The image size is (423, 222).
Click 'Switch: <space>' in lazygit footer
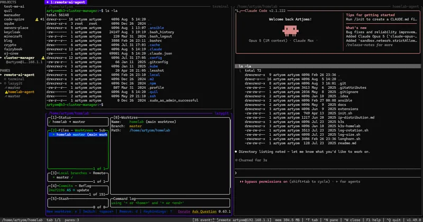coord(98,211)
